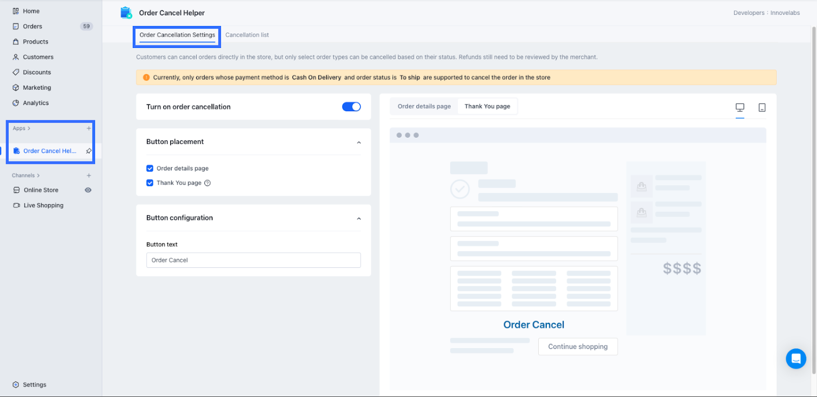The height and width of the screenshot is (397, 817).
Task: Click the orange warning info icon
Action: click(147, 78)
